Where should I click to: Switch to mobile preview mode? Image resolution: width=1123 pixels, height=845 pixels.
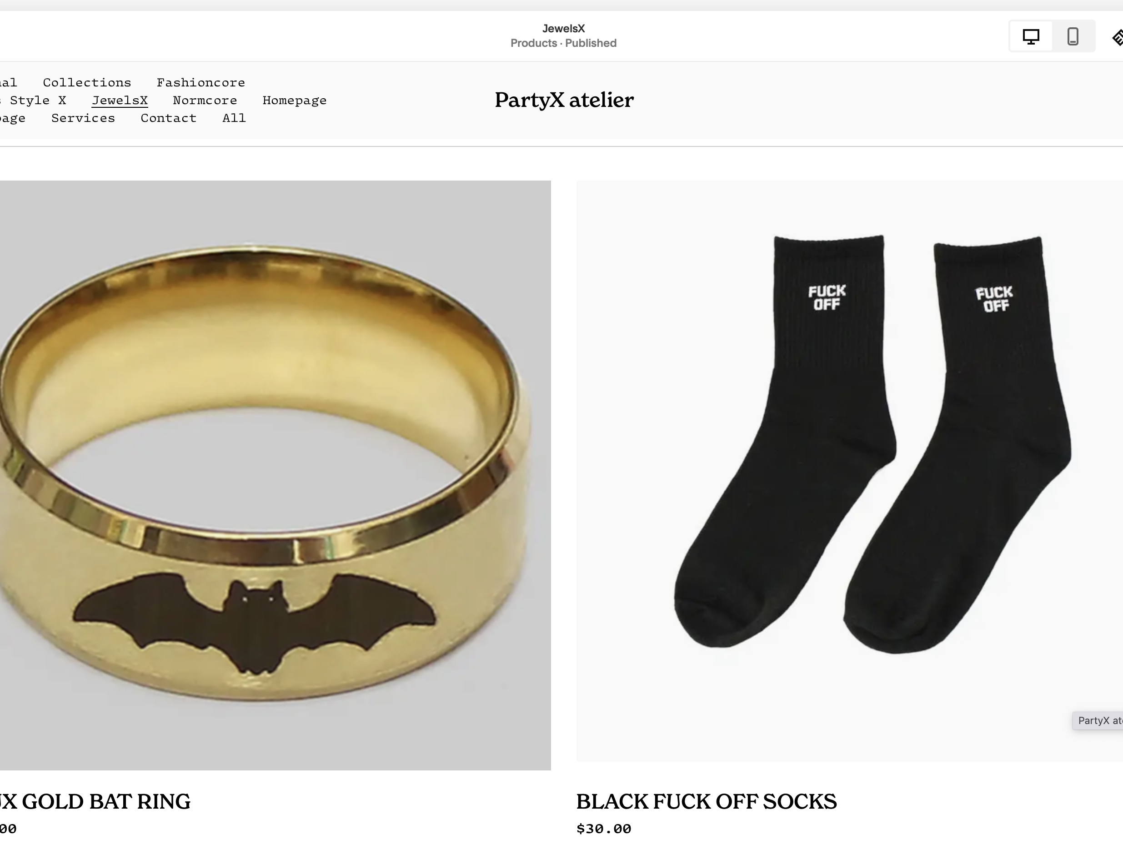click(1073, 36)
